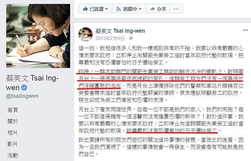Click the thumbs-up icon on the 已說讚 button
The width and height of the screenshot is (251, 161).
[85, 9]
